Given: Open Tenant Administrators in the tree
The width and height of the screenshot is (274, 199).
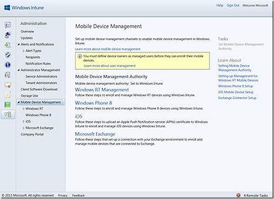Looking at the screenshot, I should [41, 83].
